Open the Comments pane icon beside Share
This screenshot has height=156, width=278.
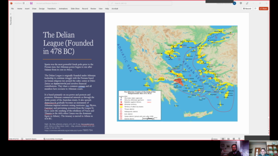coord(255,9)
